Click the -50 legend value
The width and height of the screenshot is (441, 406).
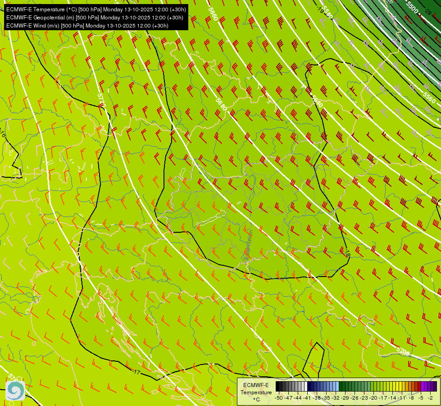[279, 398]
